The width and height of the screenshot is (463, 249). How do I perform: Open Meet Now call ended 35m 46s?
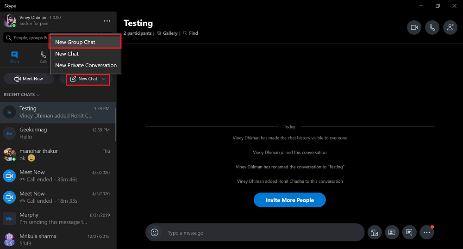coord(58,176)
